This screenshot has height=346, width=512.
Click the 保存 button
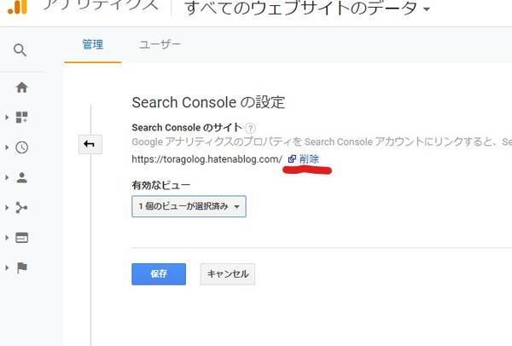click(x=159, y=274)
